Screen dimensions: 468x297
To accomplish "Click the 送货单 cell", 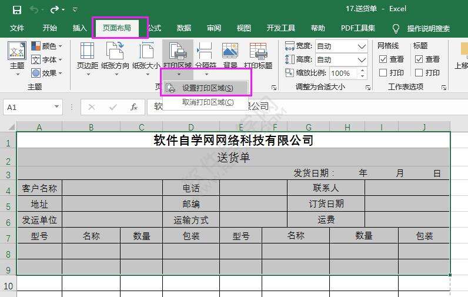I will pos(233,157).
